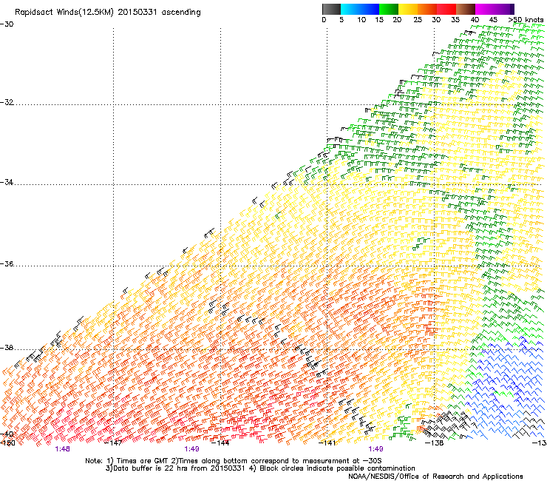Click the '1:49' time label between '-141' and '-138'
This screenshot has width=547, height=481.
click(376, 449)
